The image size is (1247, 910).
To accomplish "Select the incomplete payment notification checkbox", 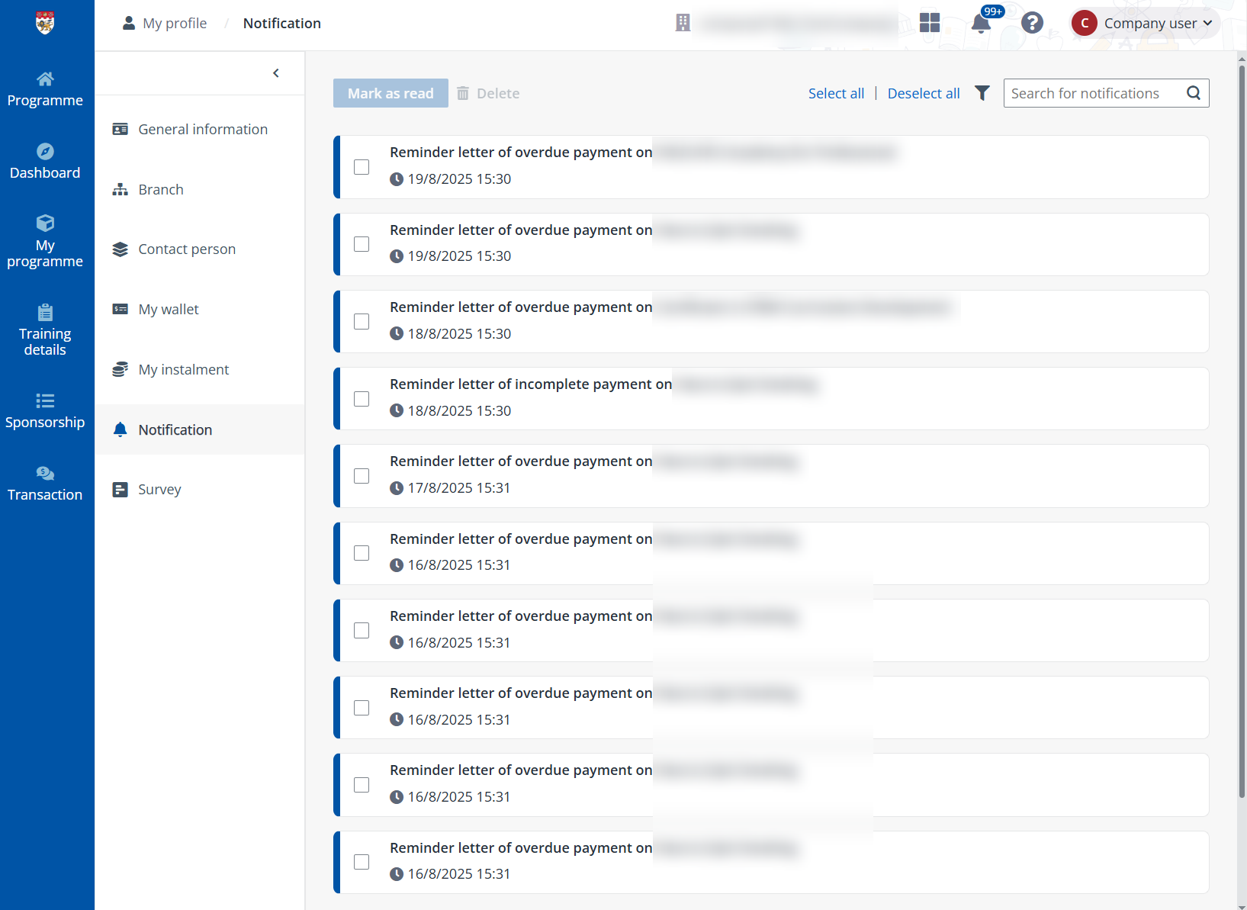I will click(361, 398).
